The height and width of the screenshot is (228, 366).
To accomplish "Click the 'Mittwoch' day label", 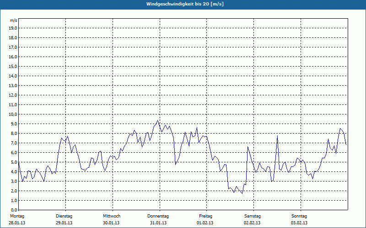I will point(112,216).
